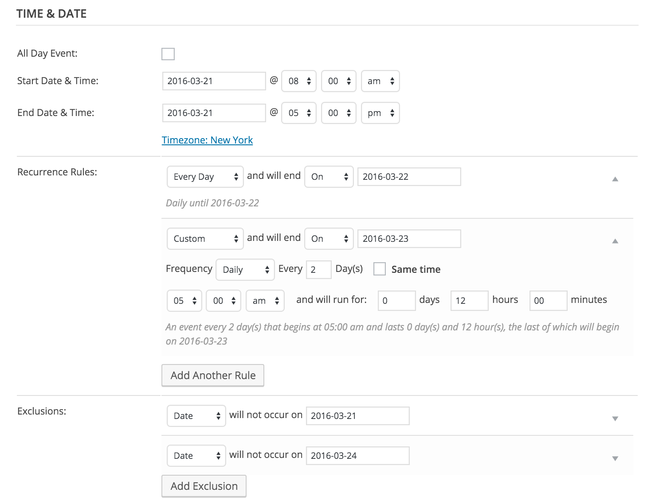
Task: Adjust start minutes with the stepper arrows
Action: point(348,81)
